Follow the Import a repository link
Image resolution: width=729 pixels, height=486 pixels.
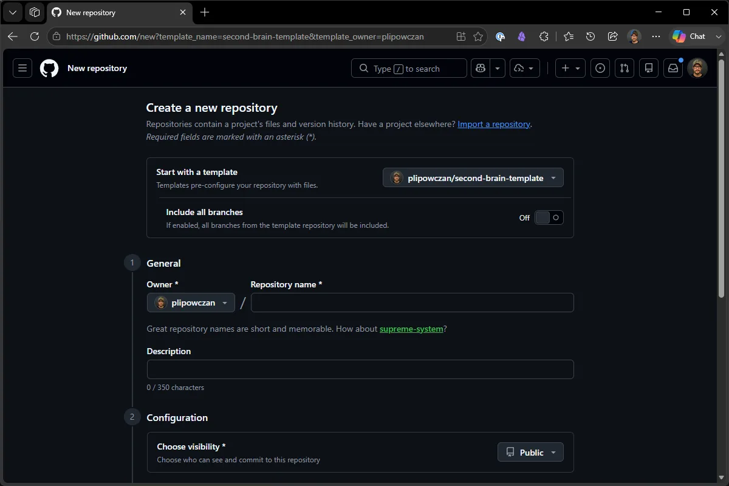coord(494,124)
